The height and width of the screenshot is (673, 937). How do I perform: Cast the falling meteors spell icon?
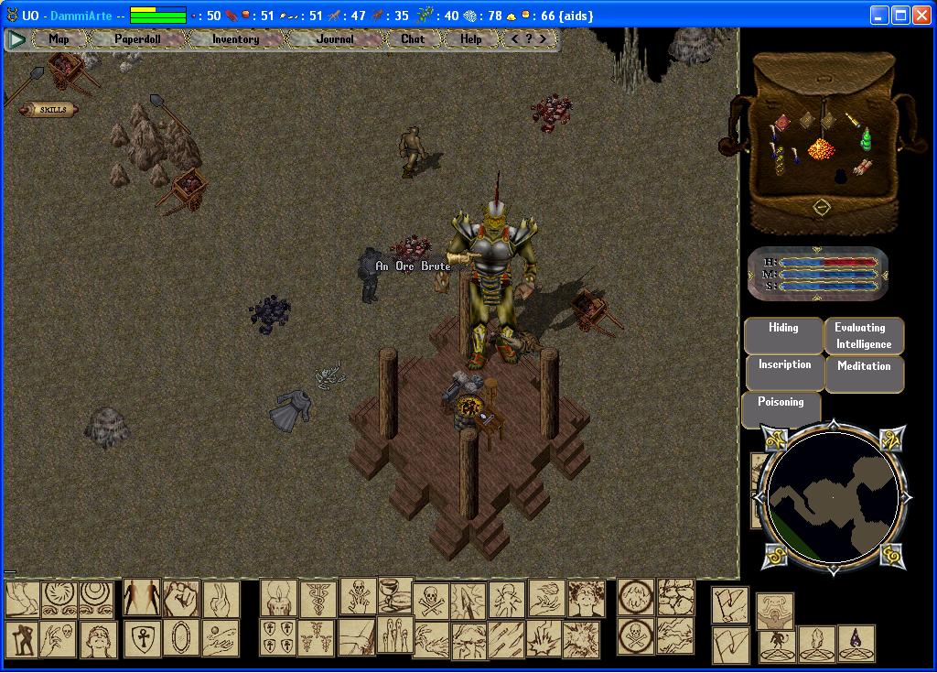tap(507, 639)
